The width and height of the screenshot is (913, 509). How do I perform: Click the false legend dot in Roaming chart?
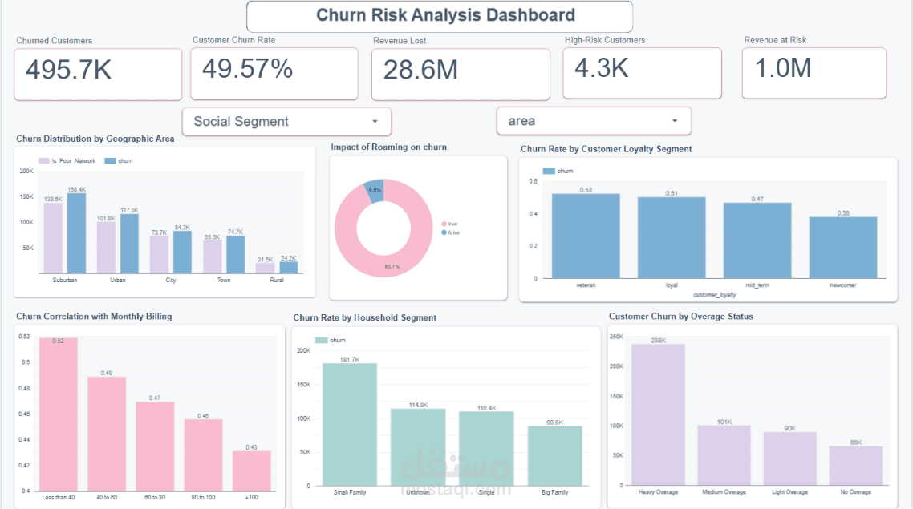pos(444,232)
